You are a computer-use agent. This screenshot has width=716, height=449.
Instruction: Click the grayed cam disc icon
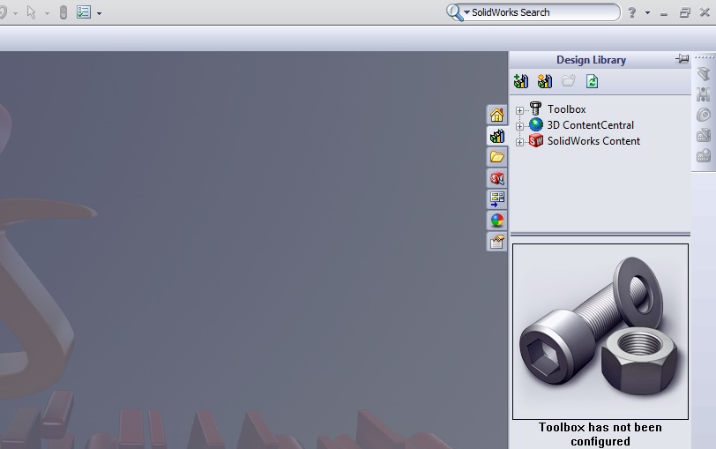(x=704, y=114)
